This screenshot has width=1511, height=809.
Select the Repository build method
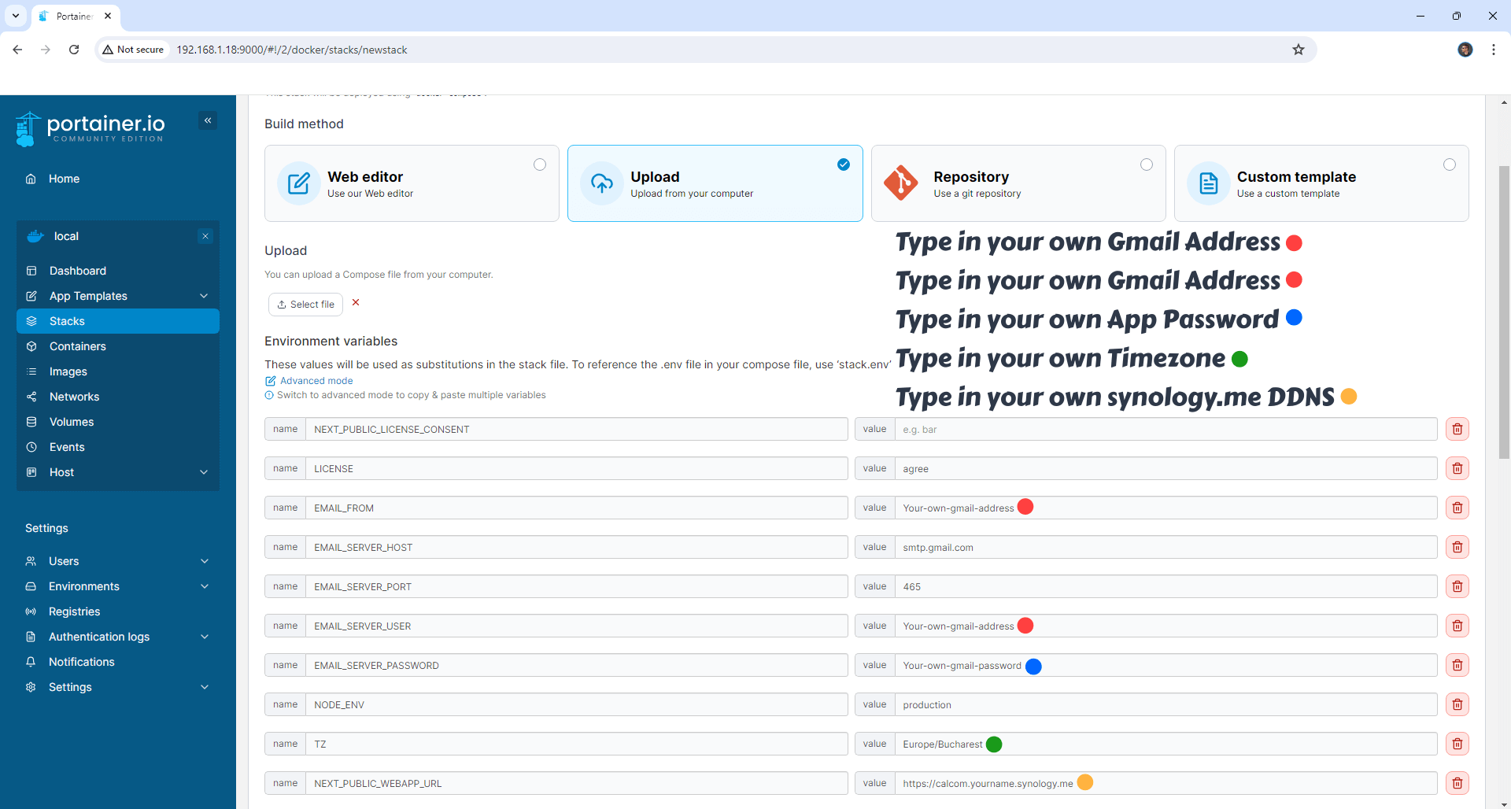click(1018, 183)
